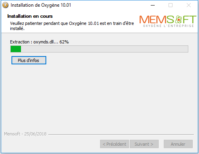Screen dimensions: 199x154
Task: Click the 'OXYGÈNE L'ENTREPRISE' tagline under logo
Action: (x=169, y=26)
